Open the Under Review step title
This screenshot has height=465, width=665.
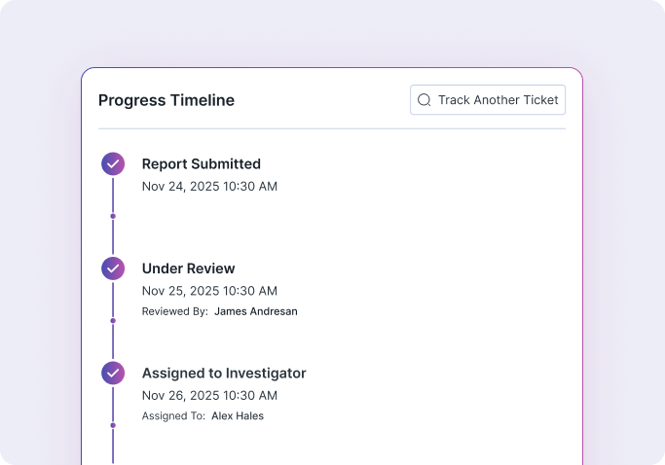coord(189,268)
